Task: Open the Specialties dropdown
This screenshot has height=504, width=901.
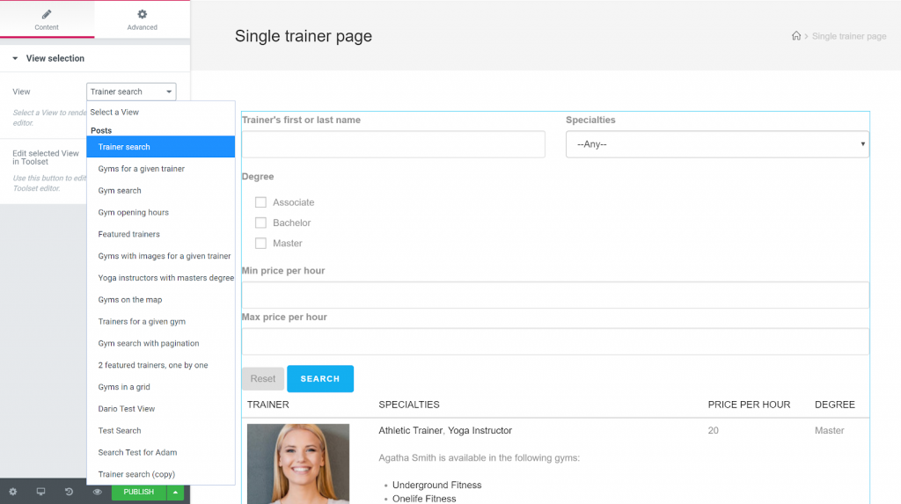Action: (717, 144)
